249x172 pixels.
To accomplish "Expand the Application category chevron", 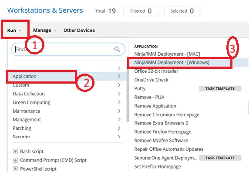I will tap(119, 76).
